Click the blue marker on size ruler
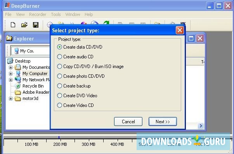 59,137
